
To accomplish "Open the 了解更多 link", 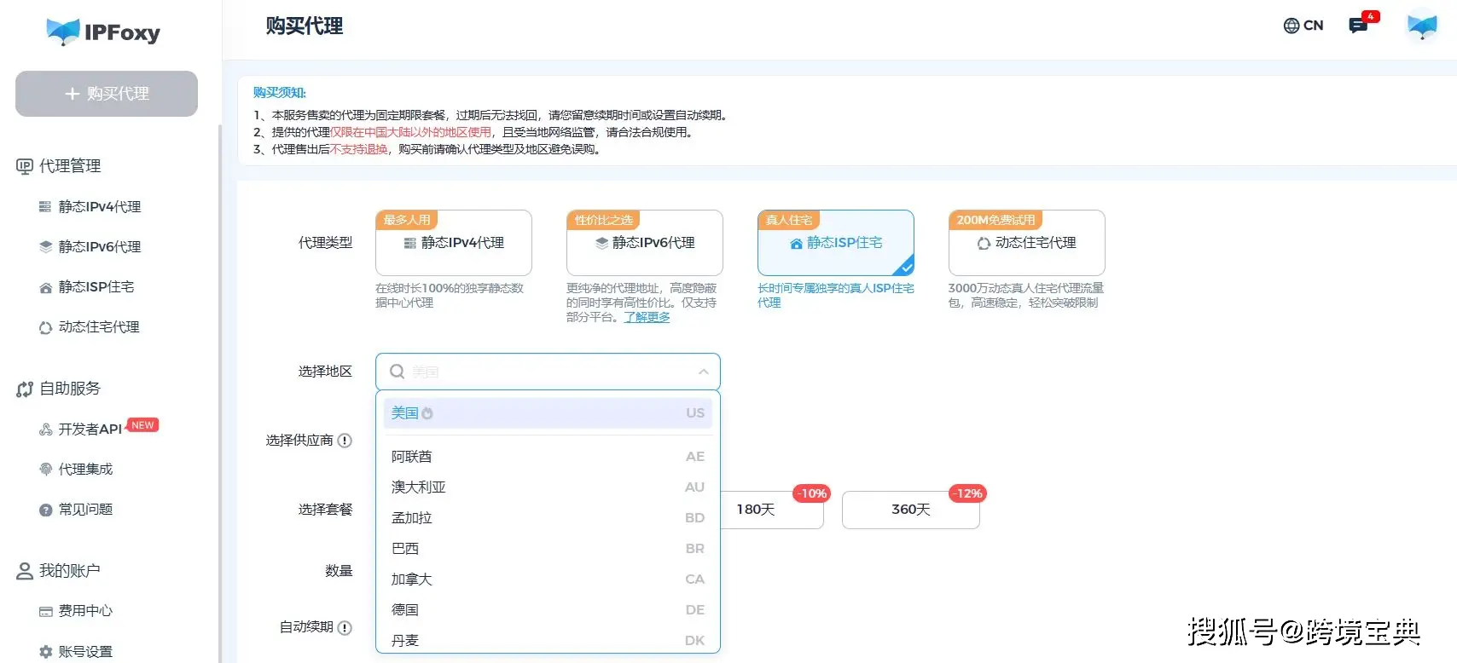I will (x=647, y=317).
